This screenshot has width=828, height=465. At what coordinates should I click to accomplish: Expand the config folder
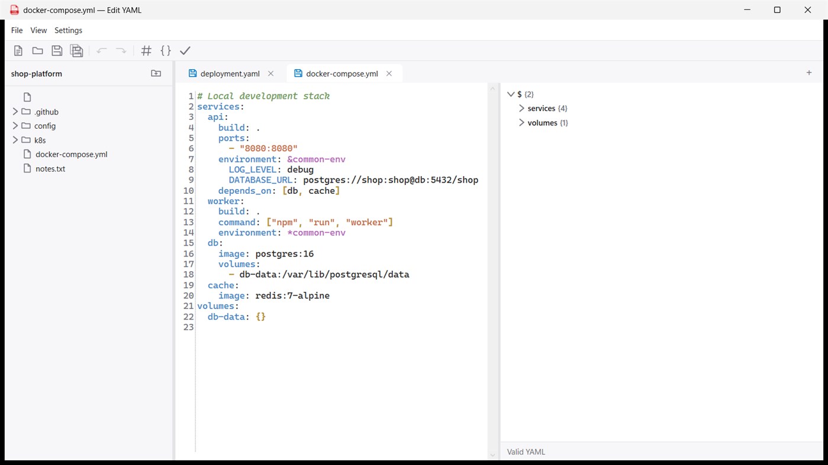tap(15, 125)
